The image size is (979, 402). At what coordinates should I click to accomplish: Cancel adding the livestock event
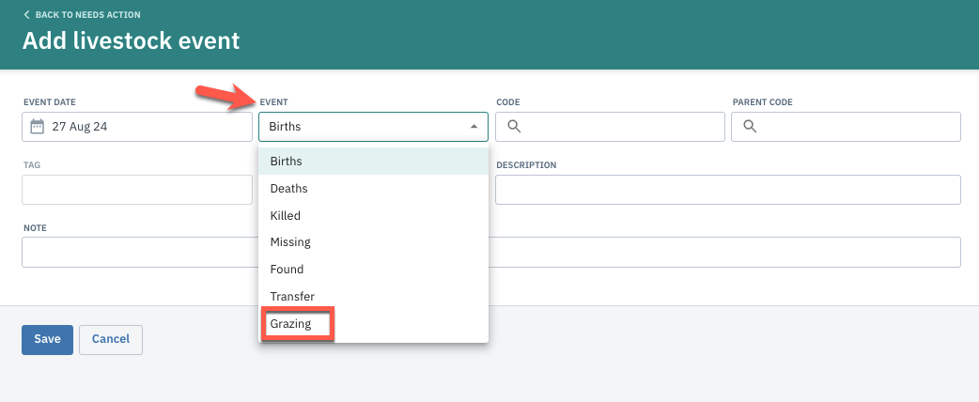click(111, 340)
